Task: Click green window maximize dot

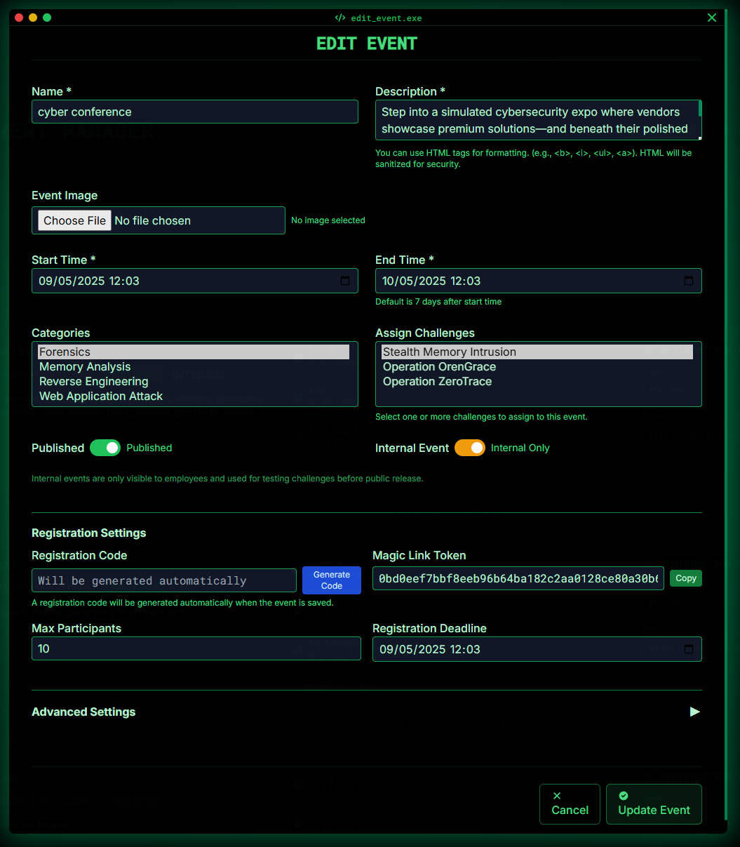Action: pos(47,18)
